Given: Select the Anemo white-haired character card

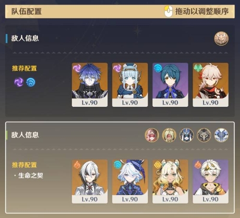Looking at the screenshot, I should tap(211, 85).
